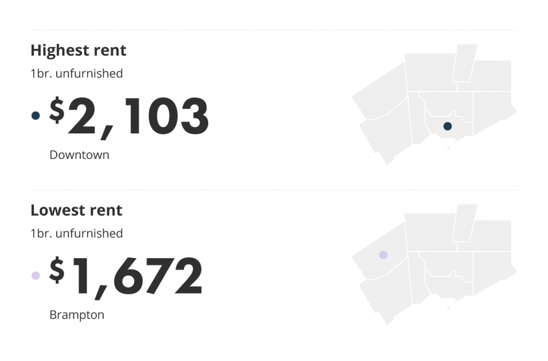Click the dollar sign before 2,103
548x361 pixels.
pyautogui.click(x=57, y=110)
